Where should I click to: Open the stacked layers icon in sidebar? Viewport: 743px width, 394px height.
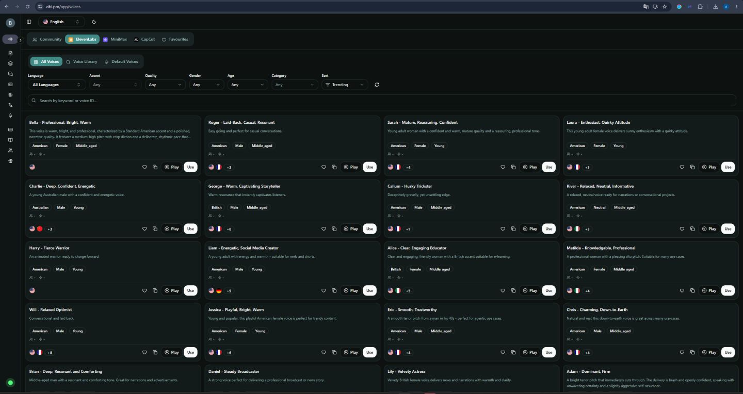tap(10, 63)
